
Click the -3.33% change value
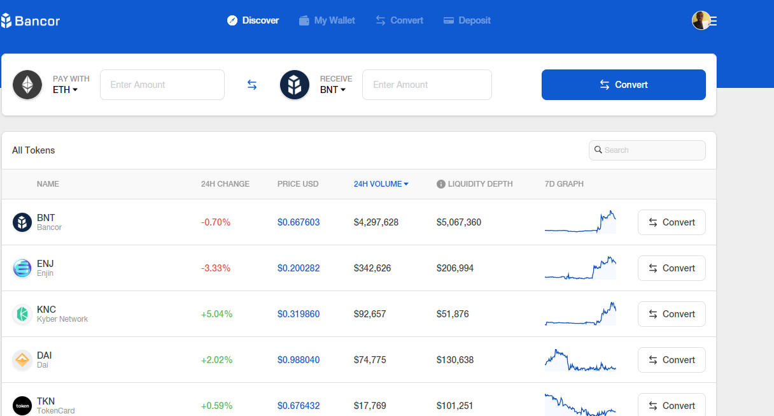click(216, 268)
